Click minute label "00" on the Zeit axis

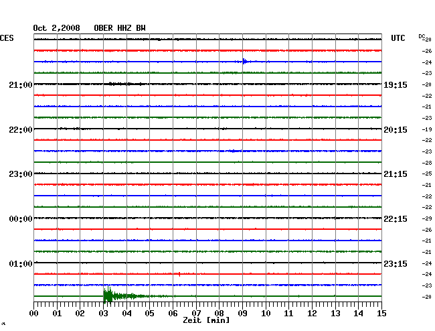coord(34,314)
